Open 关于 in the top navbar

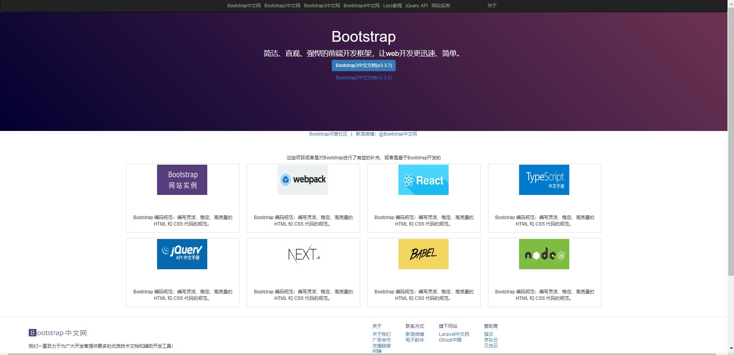click(x=492, y=6)
